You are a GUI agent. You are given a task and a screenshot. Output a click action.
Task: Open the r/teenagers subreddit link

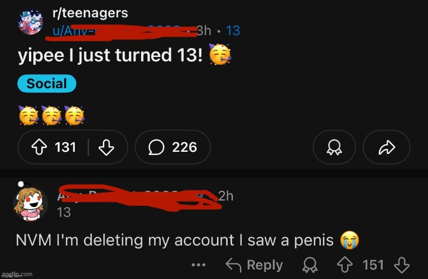click(x=90, y=13)
